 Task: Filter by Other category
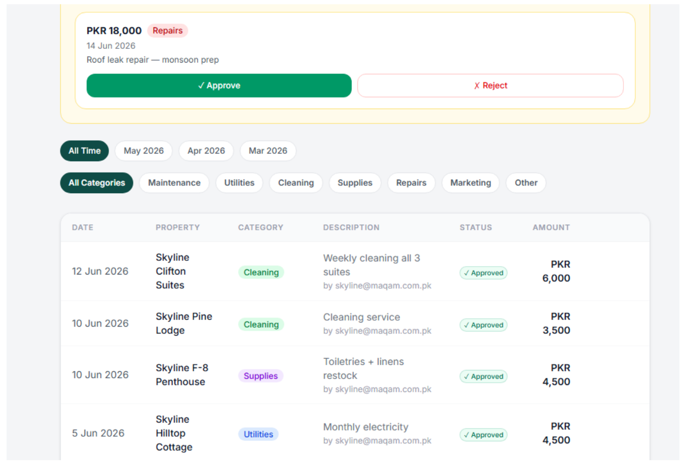click(526, 183)
